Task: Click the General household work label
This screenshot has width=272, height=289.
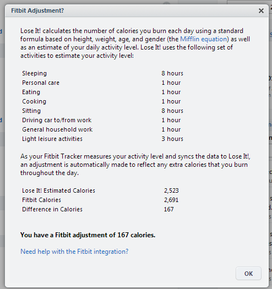Action: 57,129
